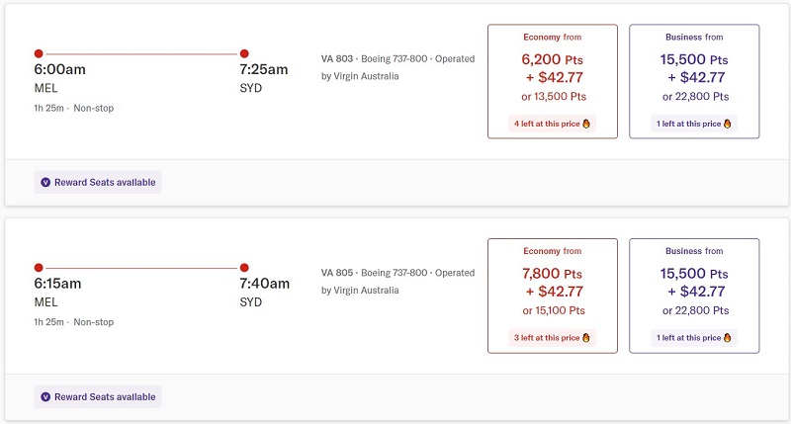Click '1h 25m · Non-stop' under 6:00am flight
Viewport: 791px width, 424px height.
pyautogui.click(x=73, y=108)
